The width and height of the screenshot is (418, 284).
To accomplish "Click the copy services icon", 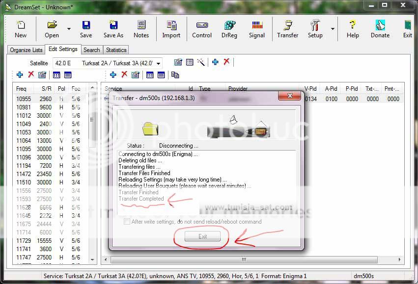I will [175, 75].
